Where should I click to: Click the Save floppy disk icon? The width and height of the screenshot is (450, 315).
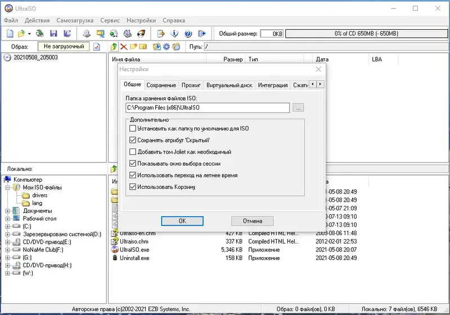(x=53, y=34)
